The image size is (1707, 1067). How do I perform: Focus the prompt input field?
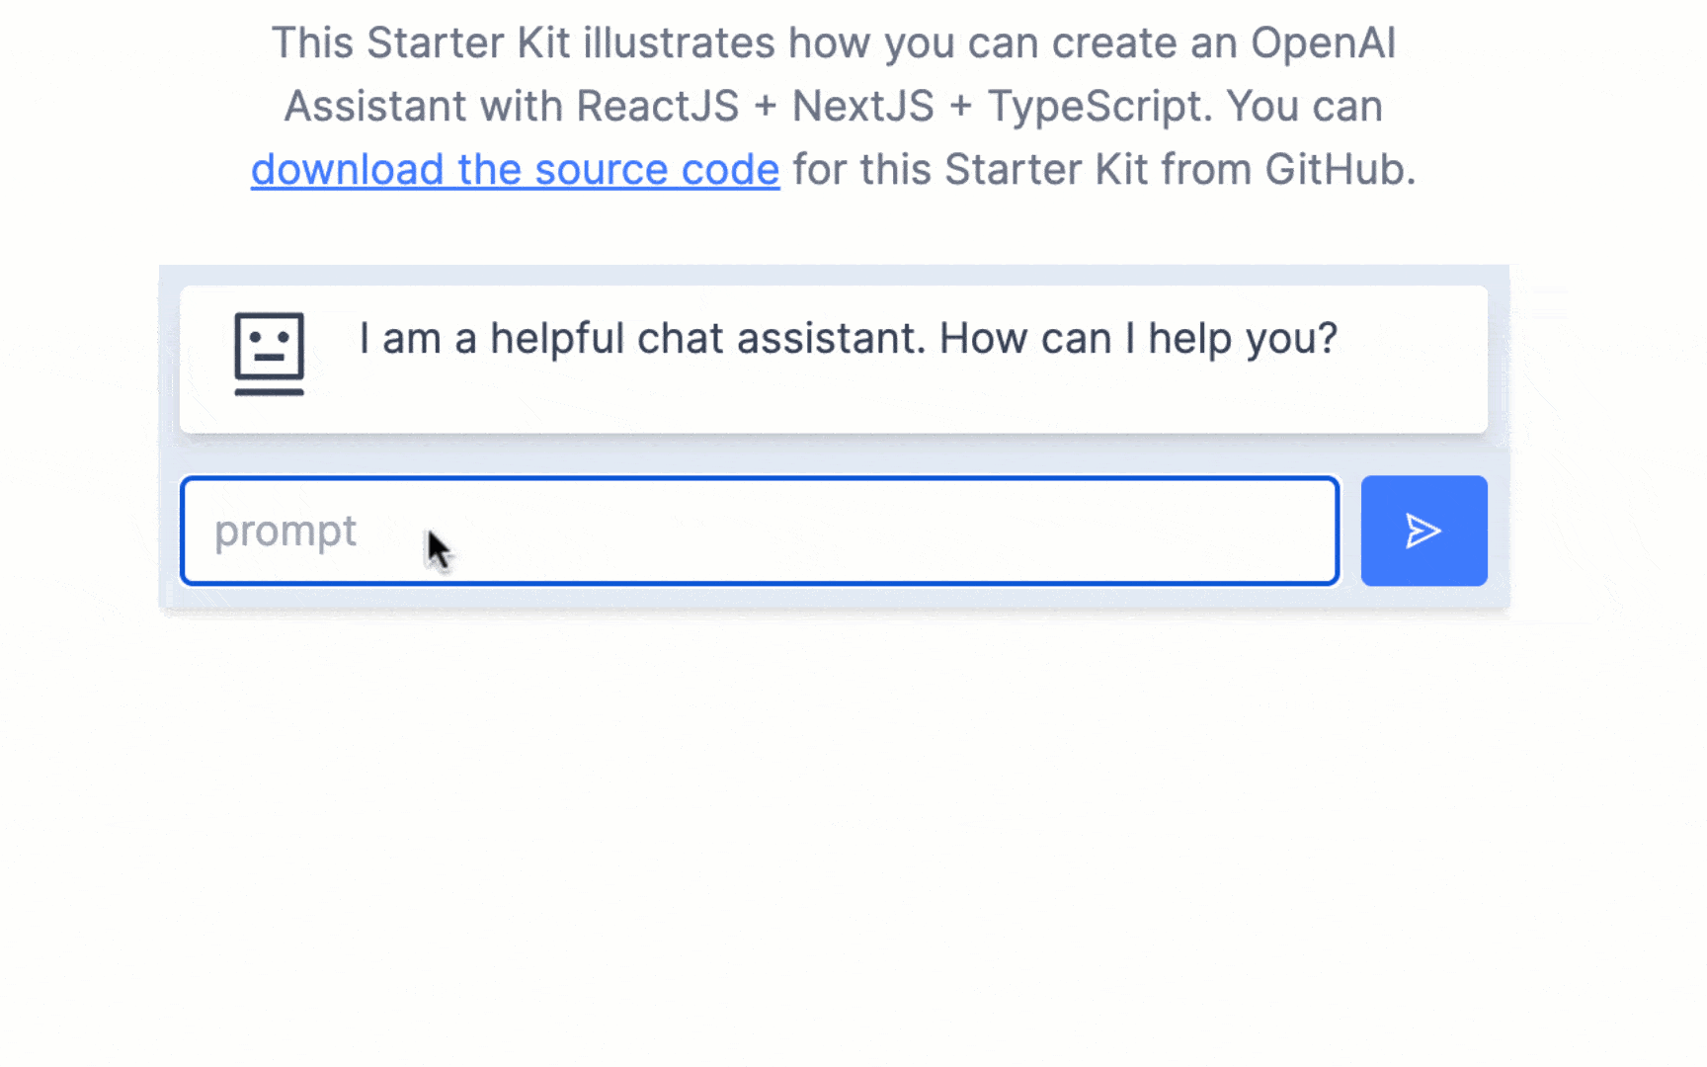[760, 532]
